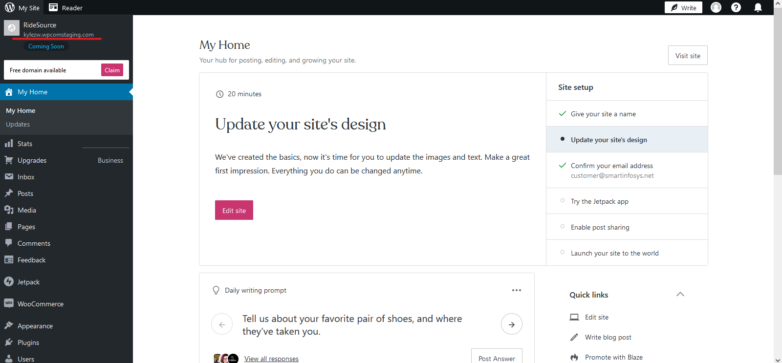Open Posts in the sidebar menu

[x=25, y=193]
